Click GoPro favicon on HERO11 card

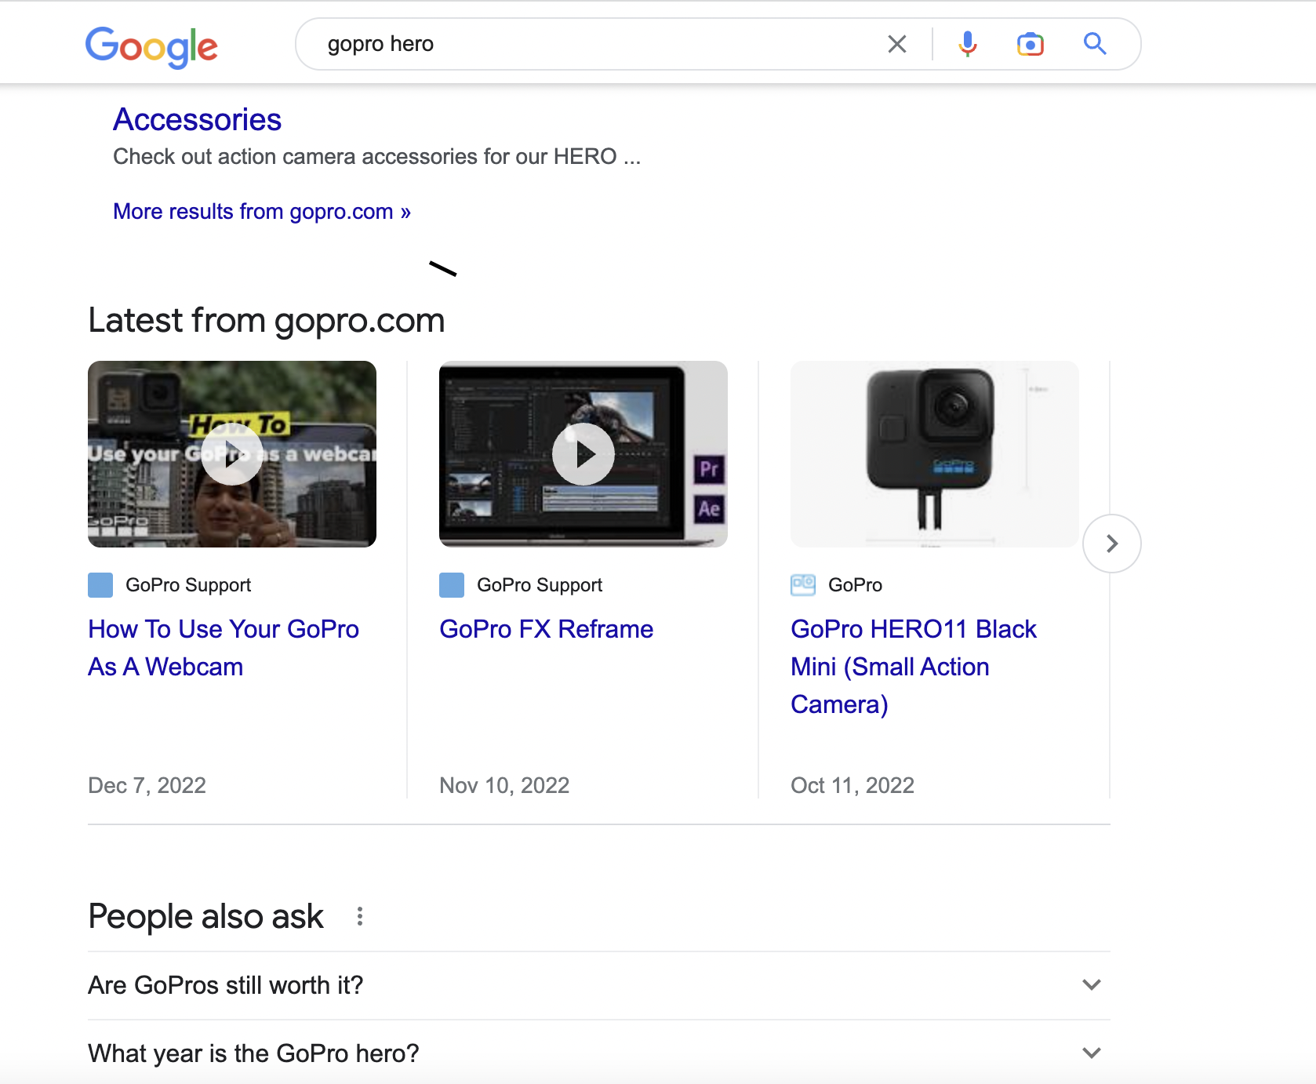(x=803, y=585)
